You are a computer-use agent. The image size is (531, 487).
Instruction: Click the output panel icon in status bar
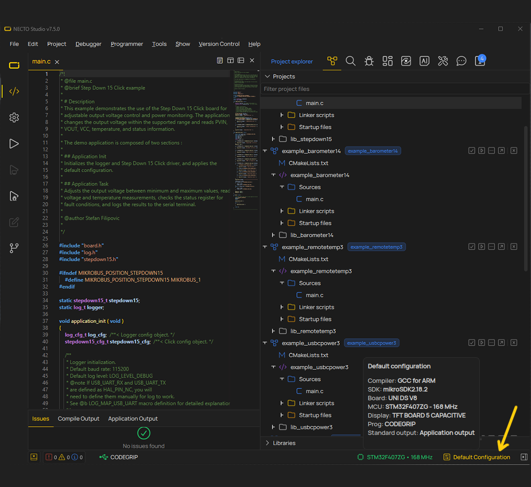click(x=34, y=457)
